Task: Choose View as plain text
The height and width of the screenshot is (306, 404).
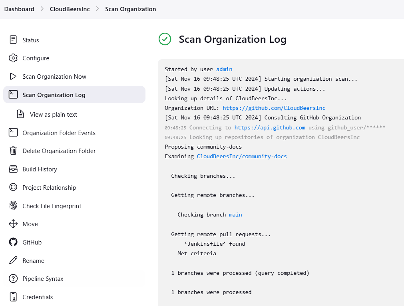Action: pos(53,115)
